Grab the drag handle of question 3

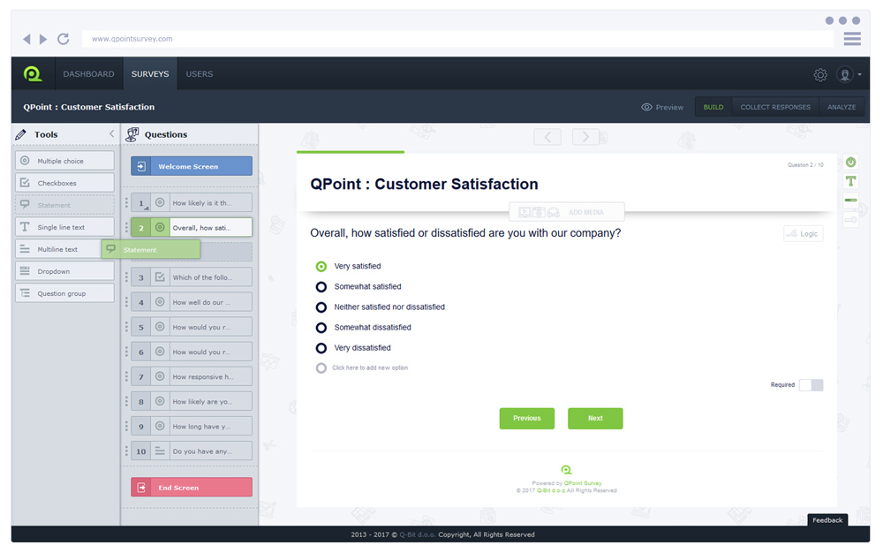tap(126, 277)
